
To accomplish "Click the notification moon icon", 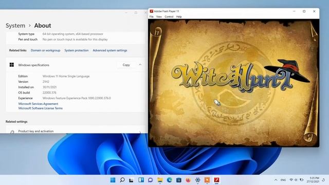I will tap(323, 180).
